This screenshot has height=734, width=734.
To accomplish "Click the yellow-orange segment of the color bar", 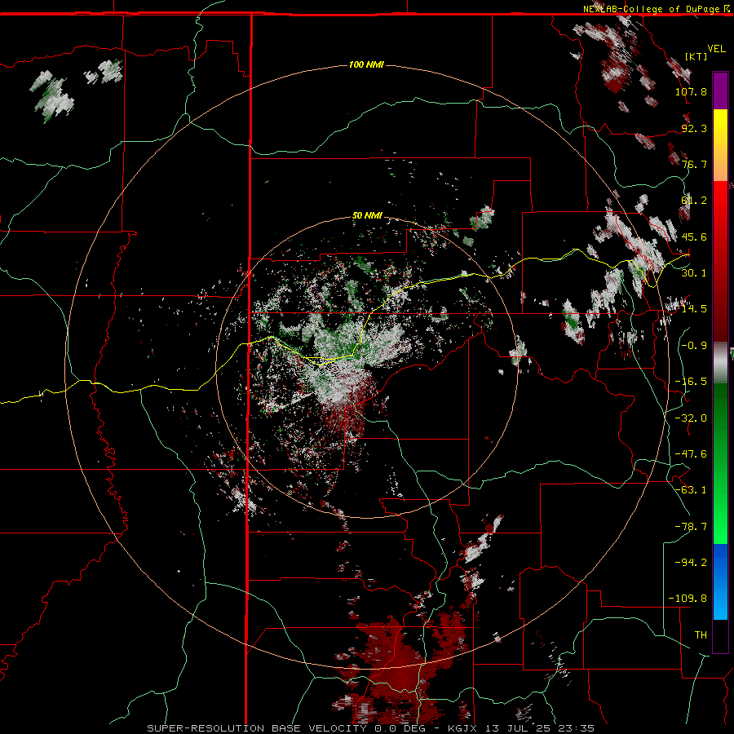I will coord(720,145).
